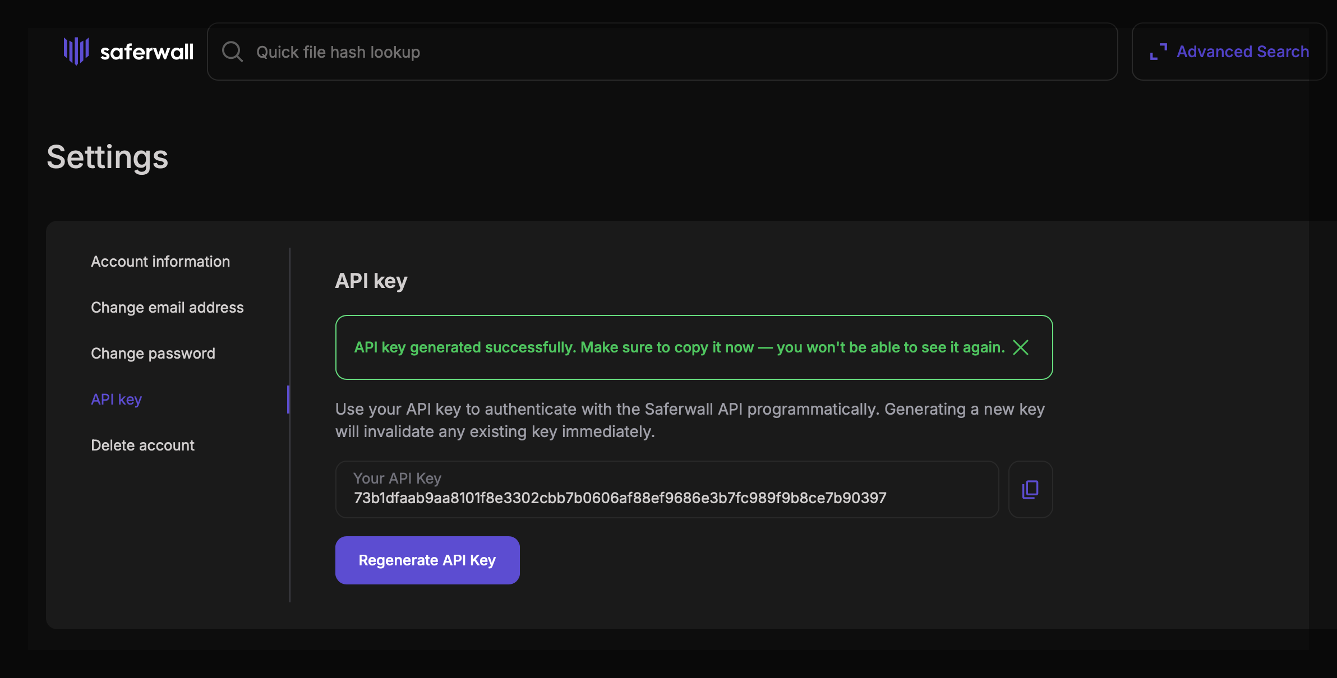Image resolution: width=1337 pixels, height=678 pixels.
Task: Click the API key usage description text
Action: 690,420
